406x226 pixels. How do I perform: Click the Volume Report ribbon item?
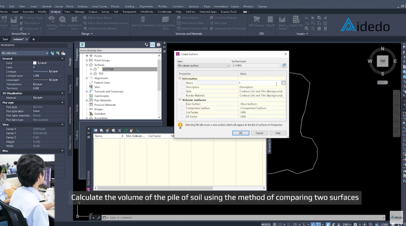coord(188,18)
